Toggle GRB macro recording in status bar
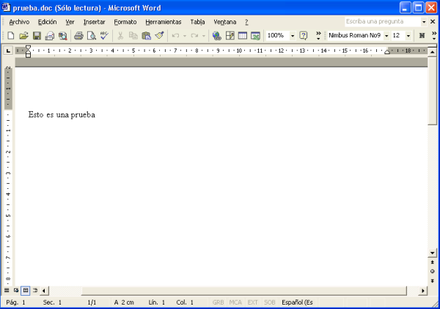This screenshot has width=440, height=309. click(x=218, y=302)
